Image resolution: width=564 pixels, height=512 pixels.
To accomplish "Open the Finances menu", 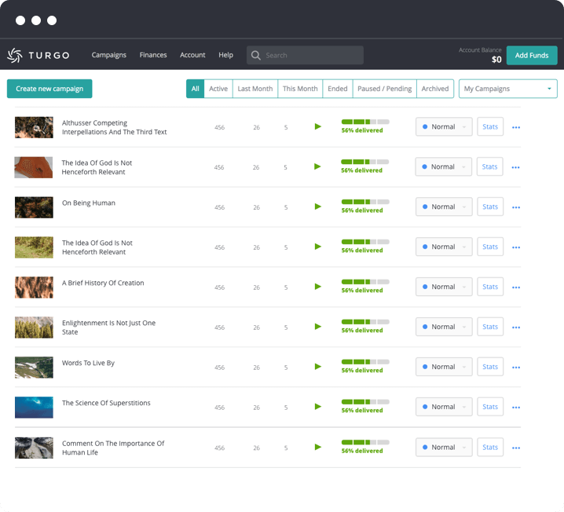I will click(153, 55).
